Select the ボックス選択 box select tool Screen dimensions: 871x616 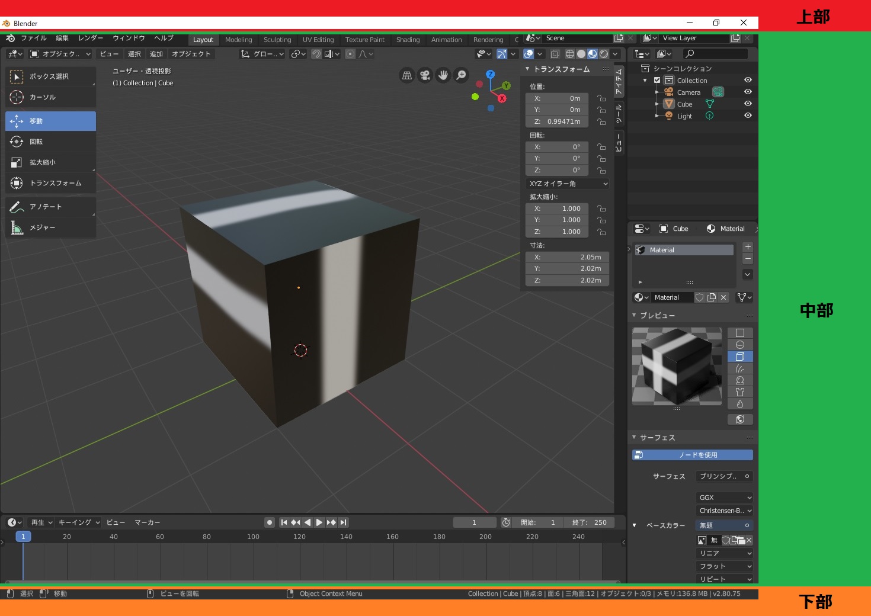coord(50,76)
